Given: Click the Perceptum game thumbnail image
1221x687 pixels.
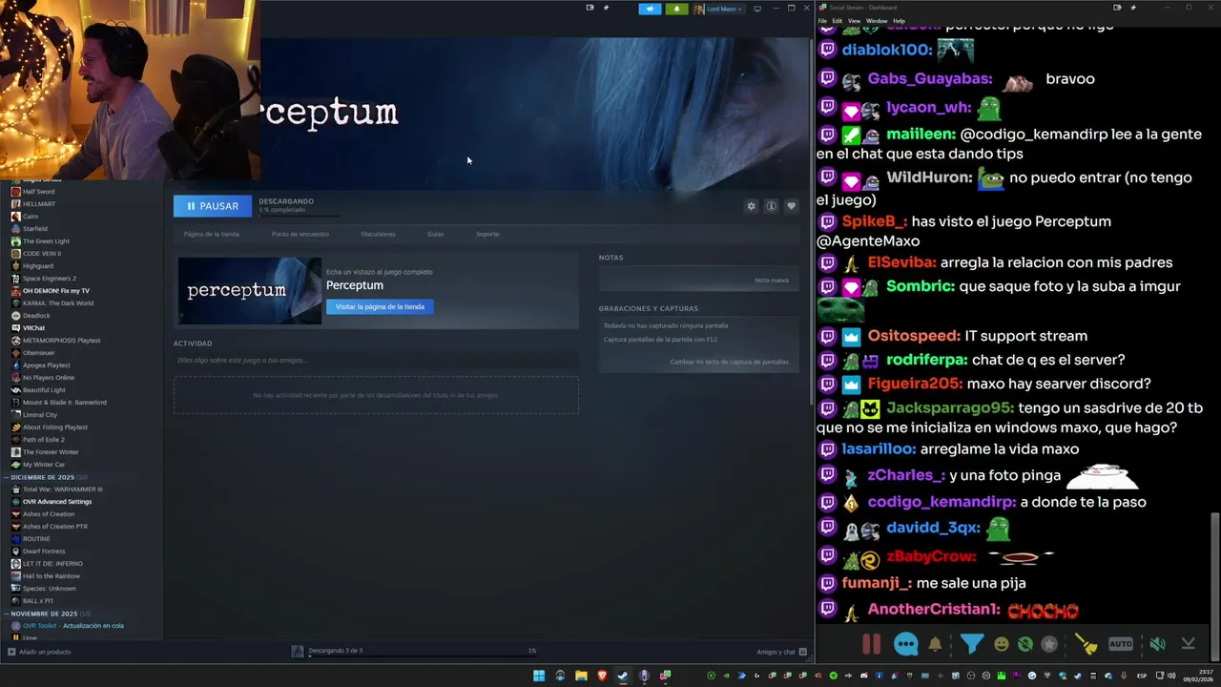Looking at the screenshot, I should pos(250,291).
